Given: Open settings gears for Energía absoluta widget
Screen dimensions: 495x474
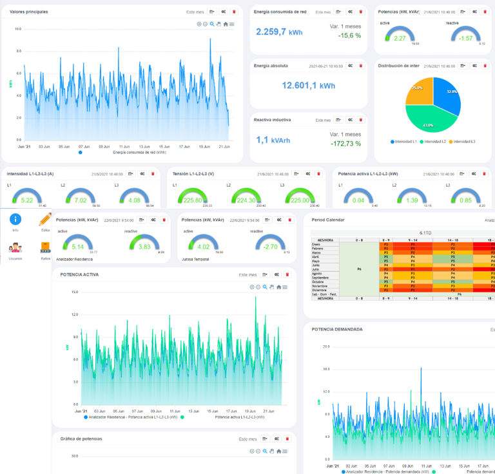Looking at the screenshot, I should coord(349,66).
